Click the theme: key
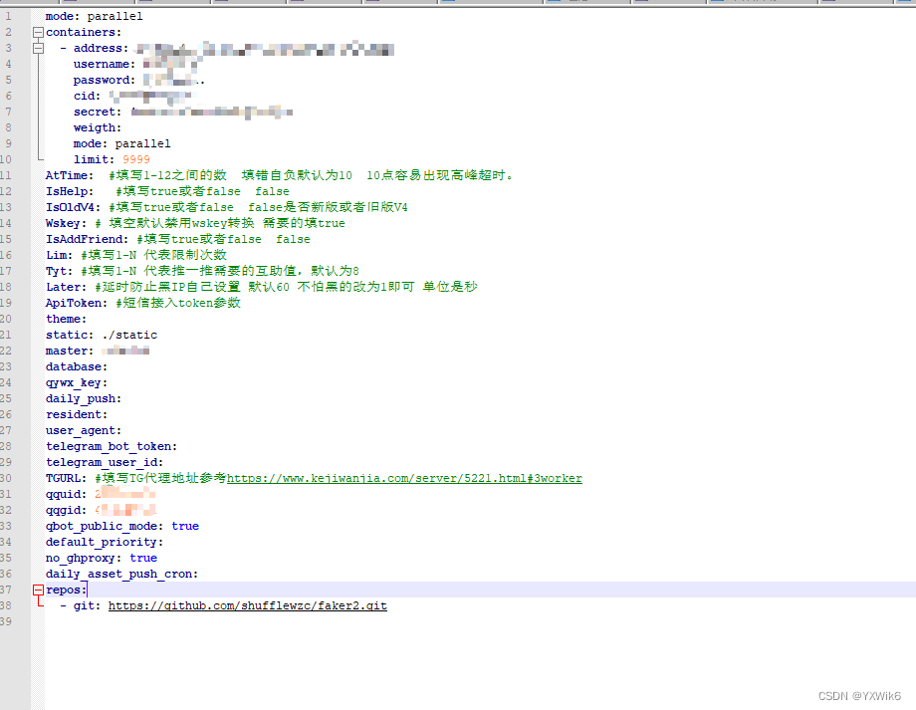916x710 pixels. 66,319
